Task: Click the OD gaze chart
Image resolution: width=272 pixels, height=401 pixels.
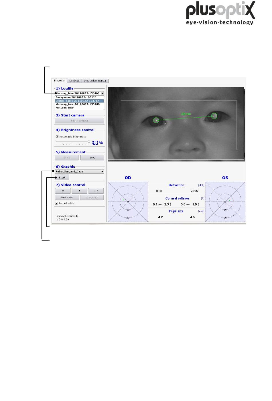Action: (128, 202)
